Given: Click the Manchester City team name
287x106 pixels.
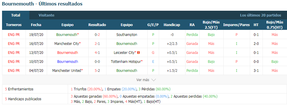Looking at the screenshot, I should 67,44.
